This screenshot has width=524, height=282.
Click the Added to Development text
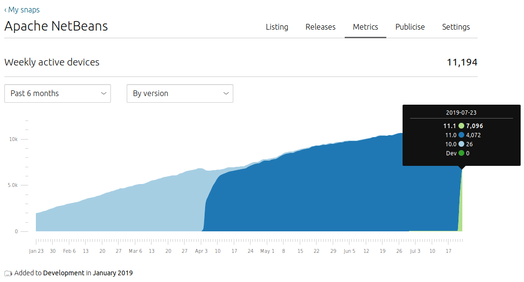pyautogui.click(x=74, y=273)
